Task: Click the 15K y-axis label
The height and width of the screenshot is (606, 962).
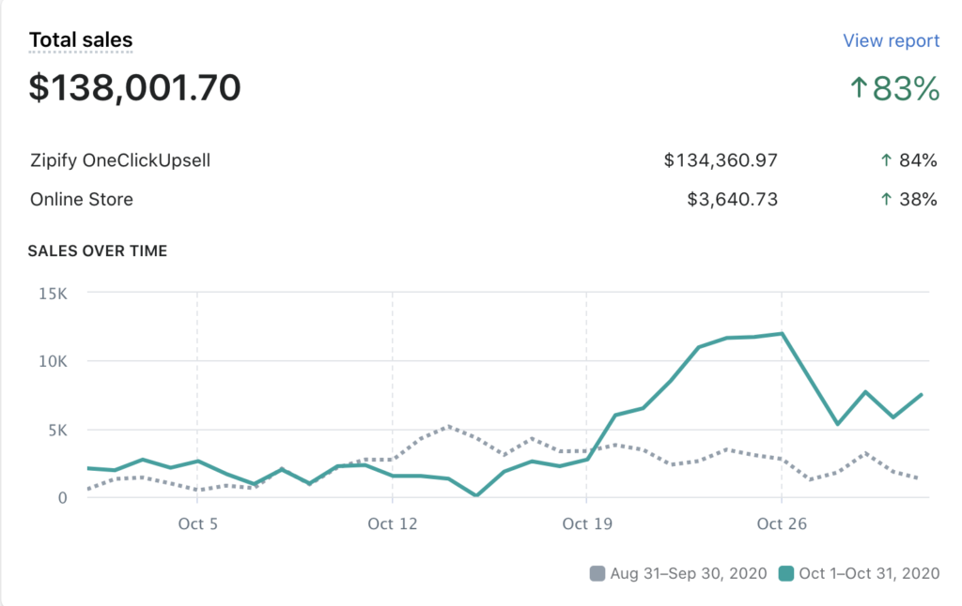Action: 51,293
